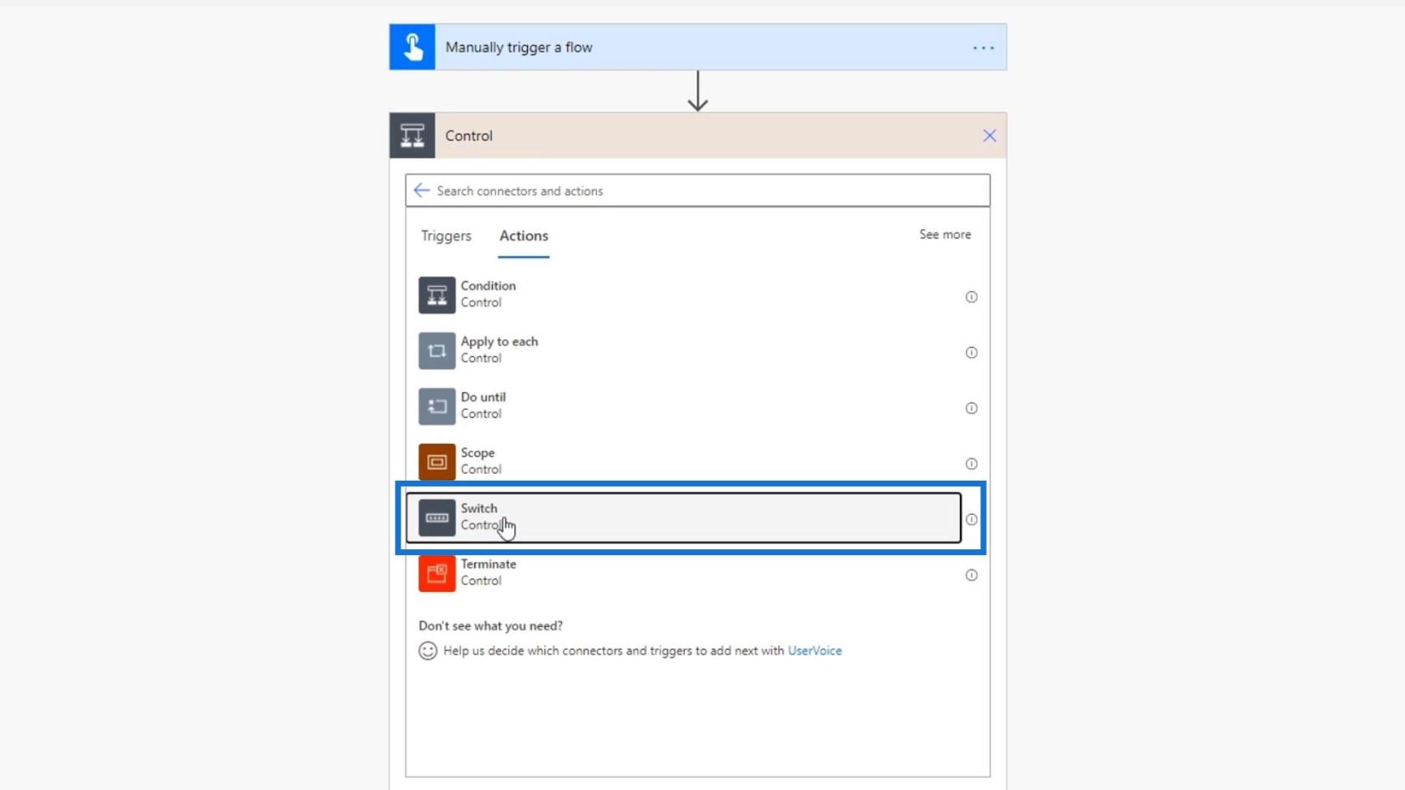Show info for Terminate action

coord(971,575)
